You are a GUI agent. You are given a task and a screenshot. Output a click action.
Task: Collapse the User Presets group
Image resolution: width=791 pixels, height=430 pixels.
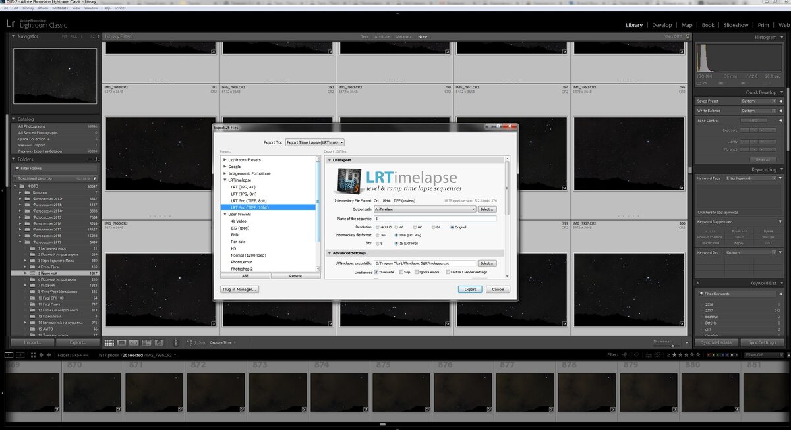click(x=225, y=214)
